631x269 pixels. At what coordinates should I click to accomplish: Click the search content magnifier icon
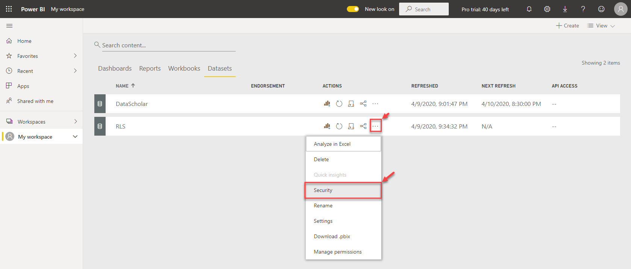tap(97, 45)
